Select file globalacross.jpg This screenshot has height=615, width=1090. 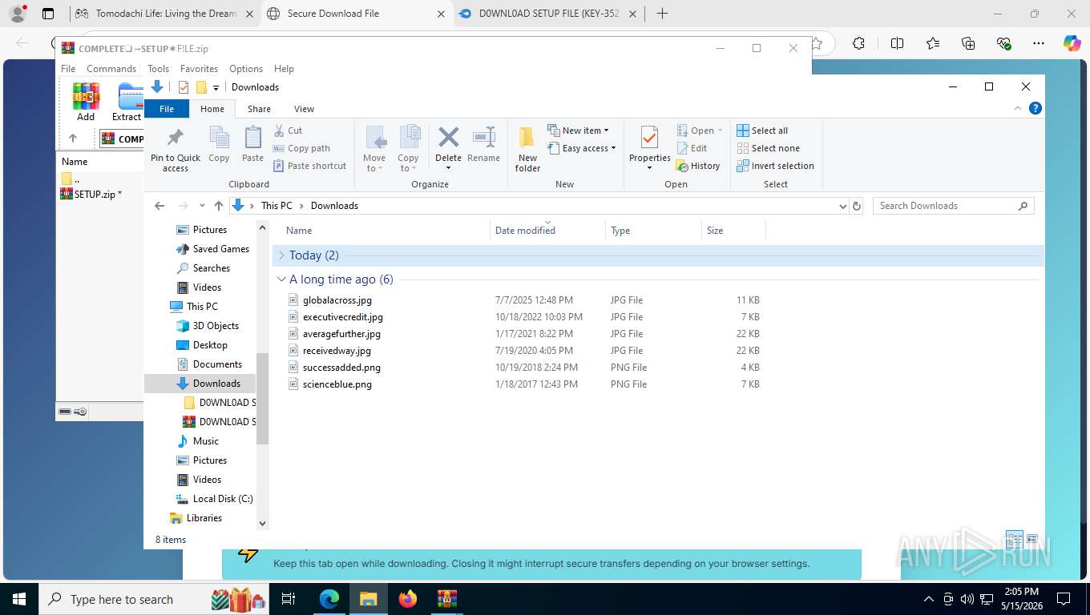tap(337, 300)
